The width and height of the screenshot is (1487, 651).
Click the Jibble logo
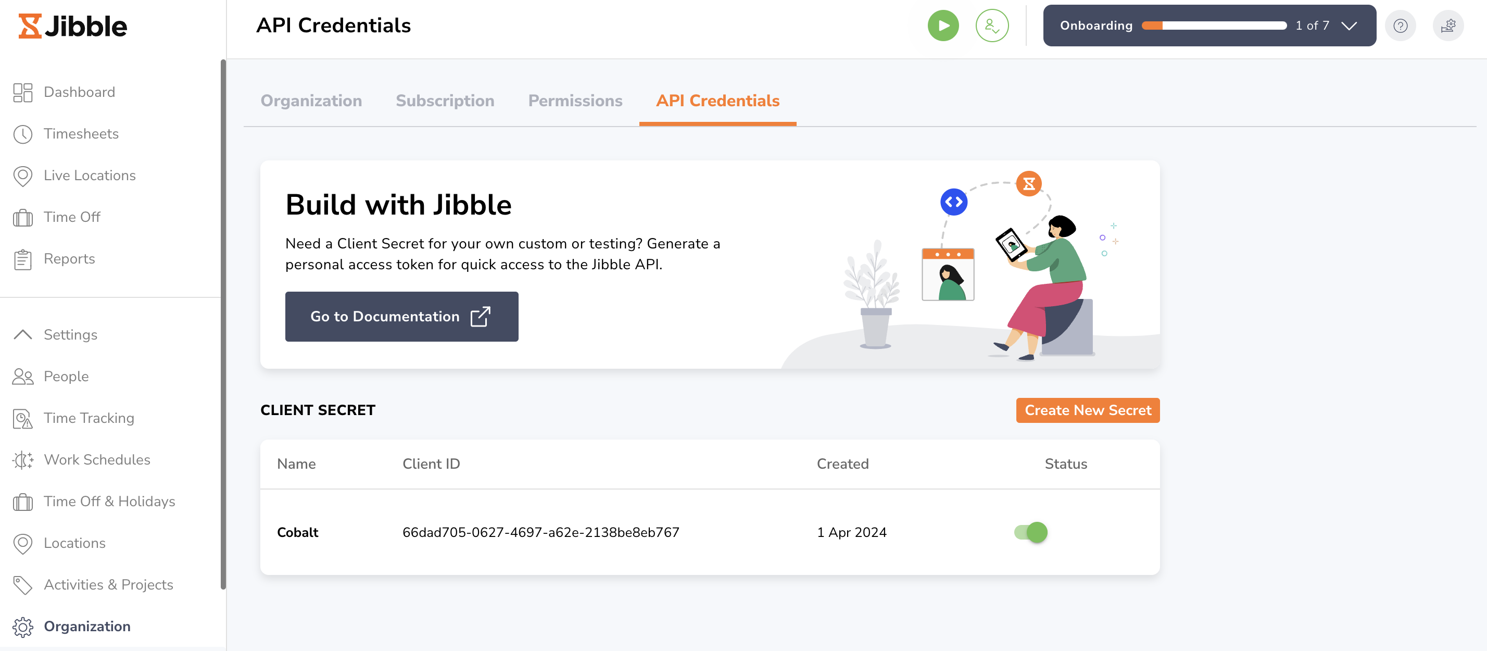tap(71, 26)
